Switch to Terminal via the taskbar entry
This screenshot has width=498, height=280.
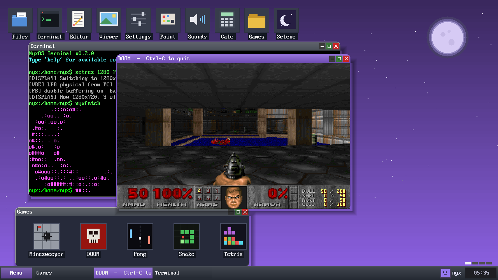click(x=182, y=273)
